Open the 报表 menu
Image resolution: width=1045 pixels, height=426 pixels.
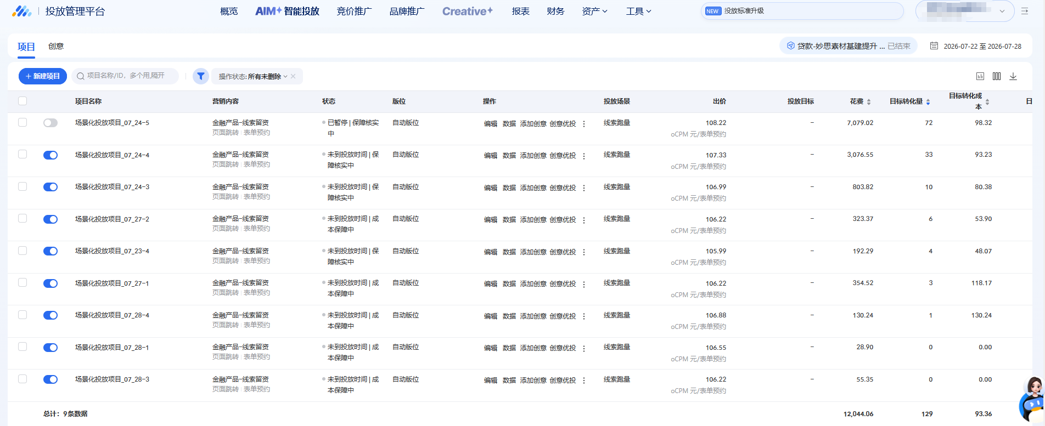pyautogui.click(x=520, y=11)
